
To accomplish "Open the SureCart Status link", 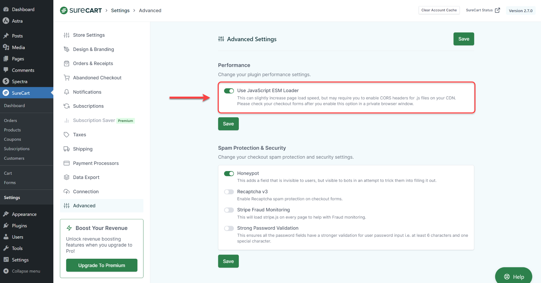I will [x=483, y=10].
